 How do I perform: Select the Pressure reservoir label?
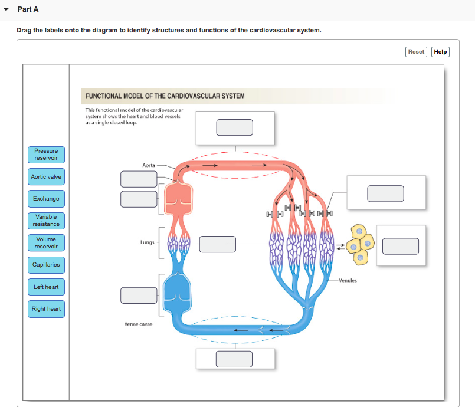click(46, 155)
